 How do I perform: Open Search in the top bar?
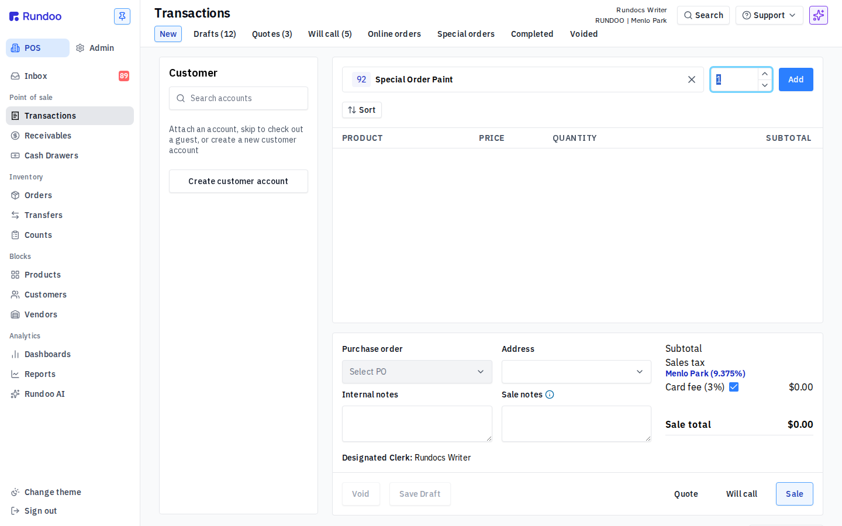(703, 15)
